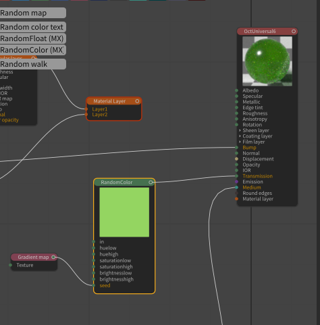320x325 pixels.
Task: Click the seed input pin
Action: pos(93,285)
